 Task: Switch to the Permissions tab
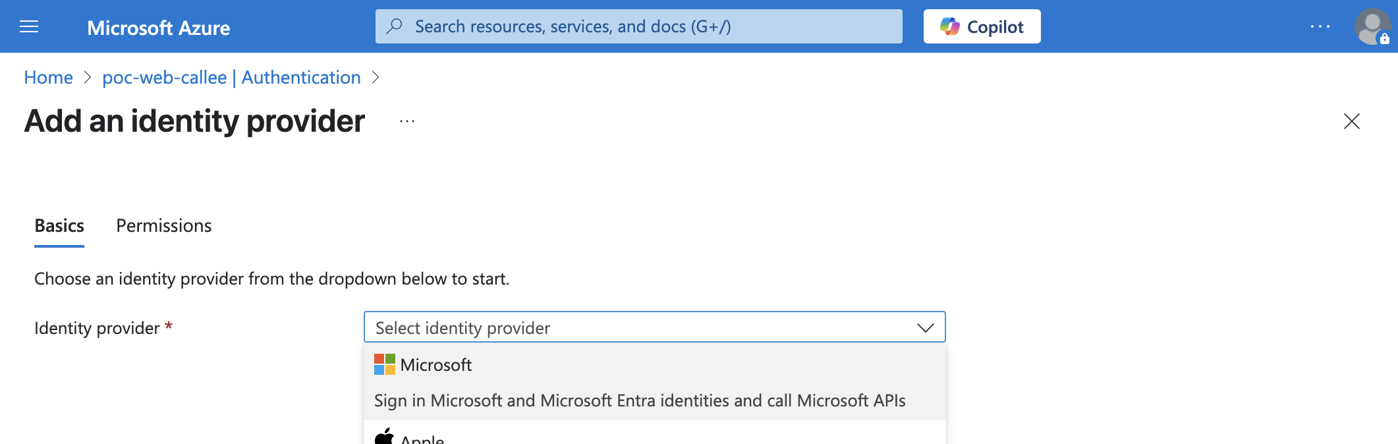coord(164,226)
